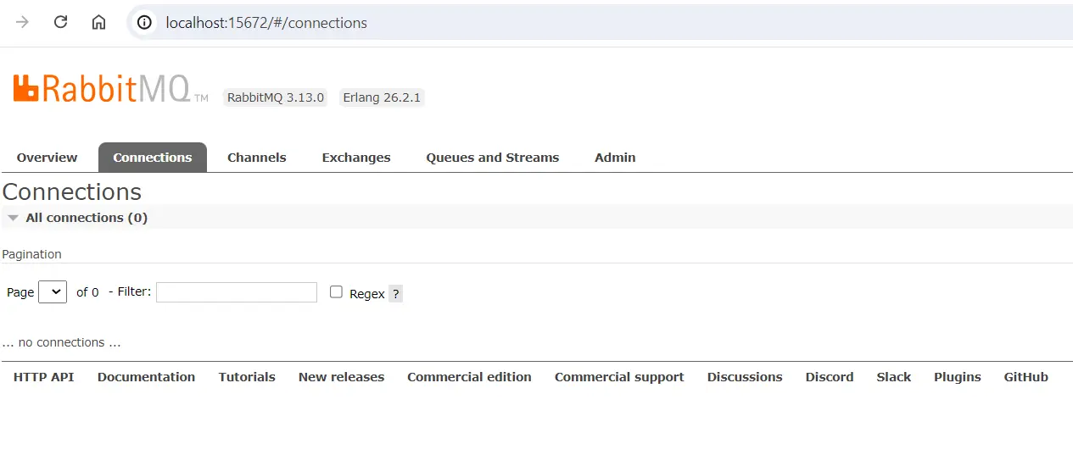
Task: Go to the Discussions link
Action: (745, 377)
